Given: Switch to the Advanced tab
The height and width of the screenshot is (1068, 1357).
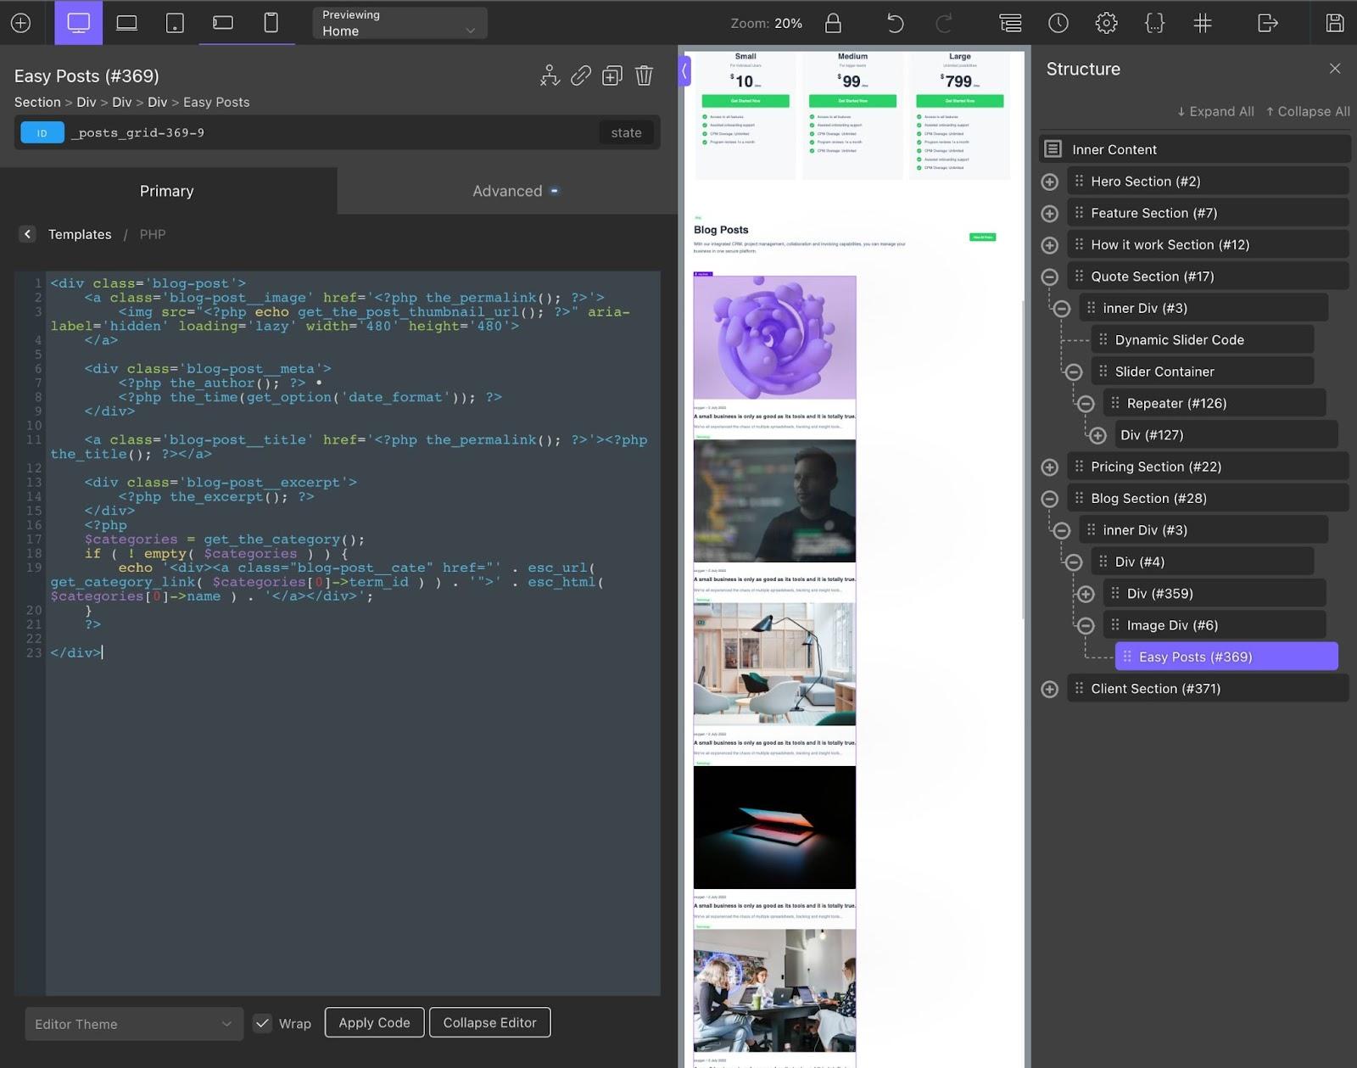Looking at the screenshot, I should click(507, 191).
